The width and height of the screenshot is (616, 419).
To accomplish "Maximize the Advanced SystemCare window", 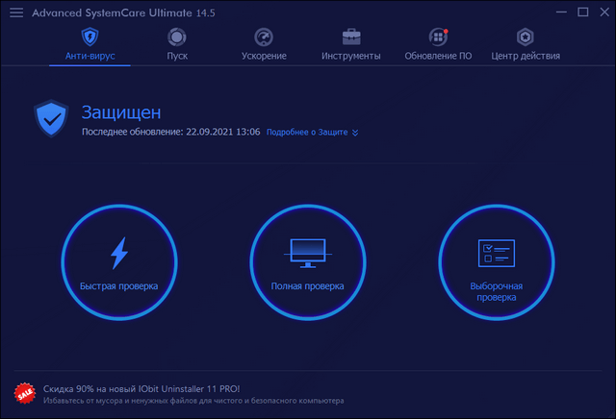I will (583, 12).
